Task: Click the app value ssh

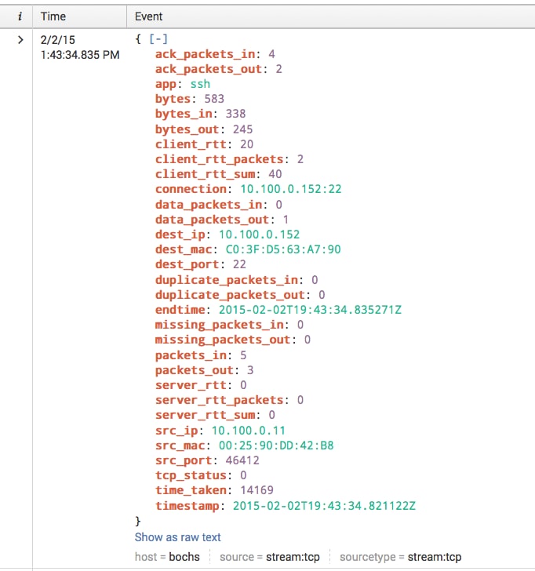Action: (200, 84)
